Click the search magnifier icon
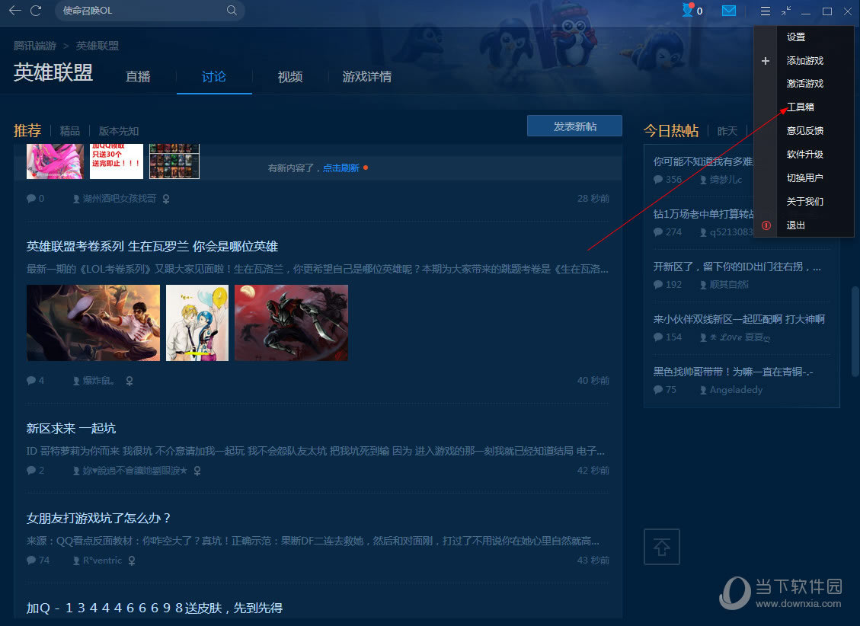The width and height of the screenshot is (860, 626). click(x=232, y=11)
